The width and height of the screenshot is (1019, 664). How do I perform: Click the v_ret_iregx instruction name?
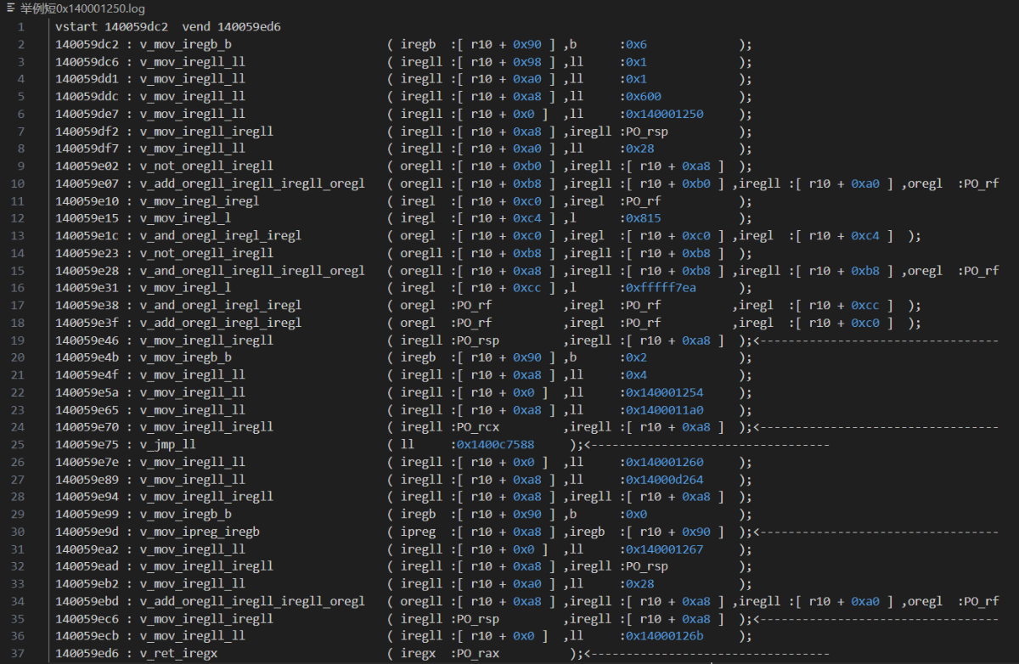pos(177,653)
